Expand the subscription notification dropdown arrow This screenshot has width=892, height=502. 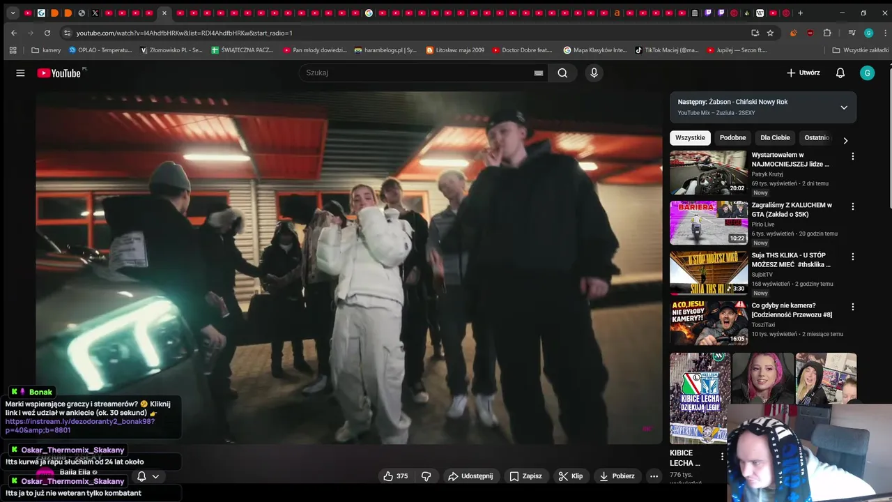tap(155, 476)
